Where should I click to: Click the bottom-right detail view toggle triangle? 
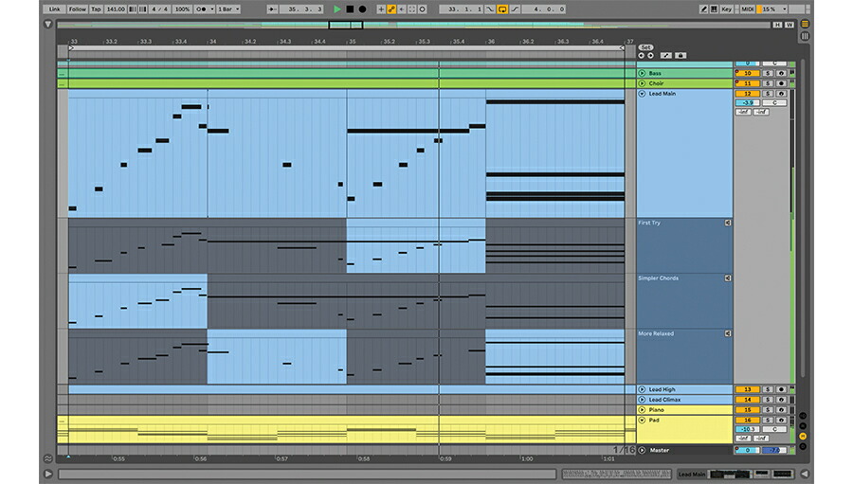coord(804,474)
